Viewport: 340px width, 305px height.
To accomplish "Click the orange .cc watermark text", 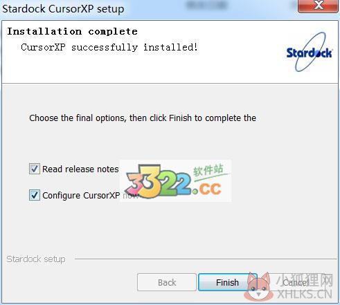I will (x=207, y=189).
